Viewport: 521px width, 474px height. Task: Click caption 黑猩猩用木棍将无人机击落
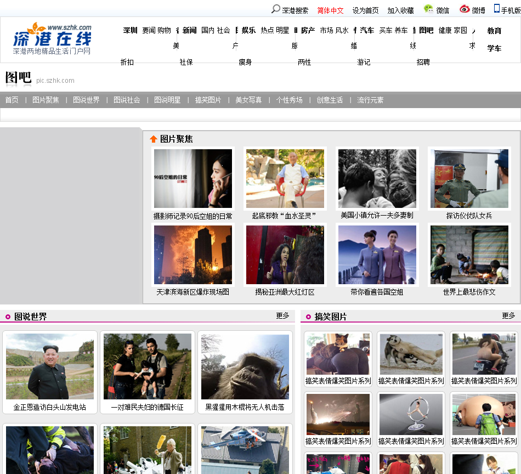[x=245, y=408]
